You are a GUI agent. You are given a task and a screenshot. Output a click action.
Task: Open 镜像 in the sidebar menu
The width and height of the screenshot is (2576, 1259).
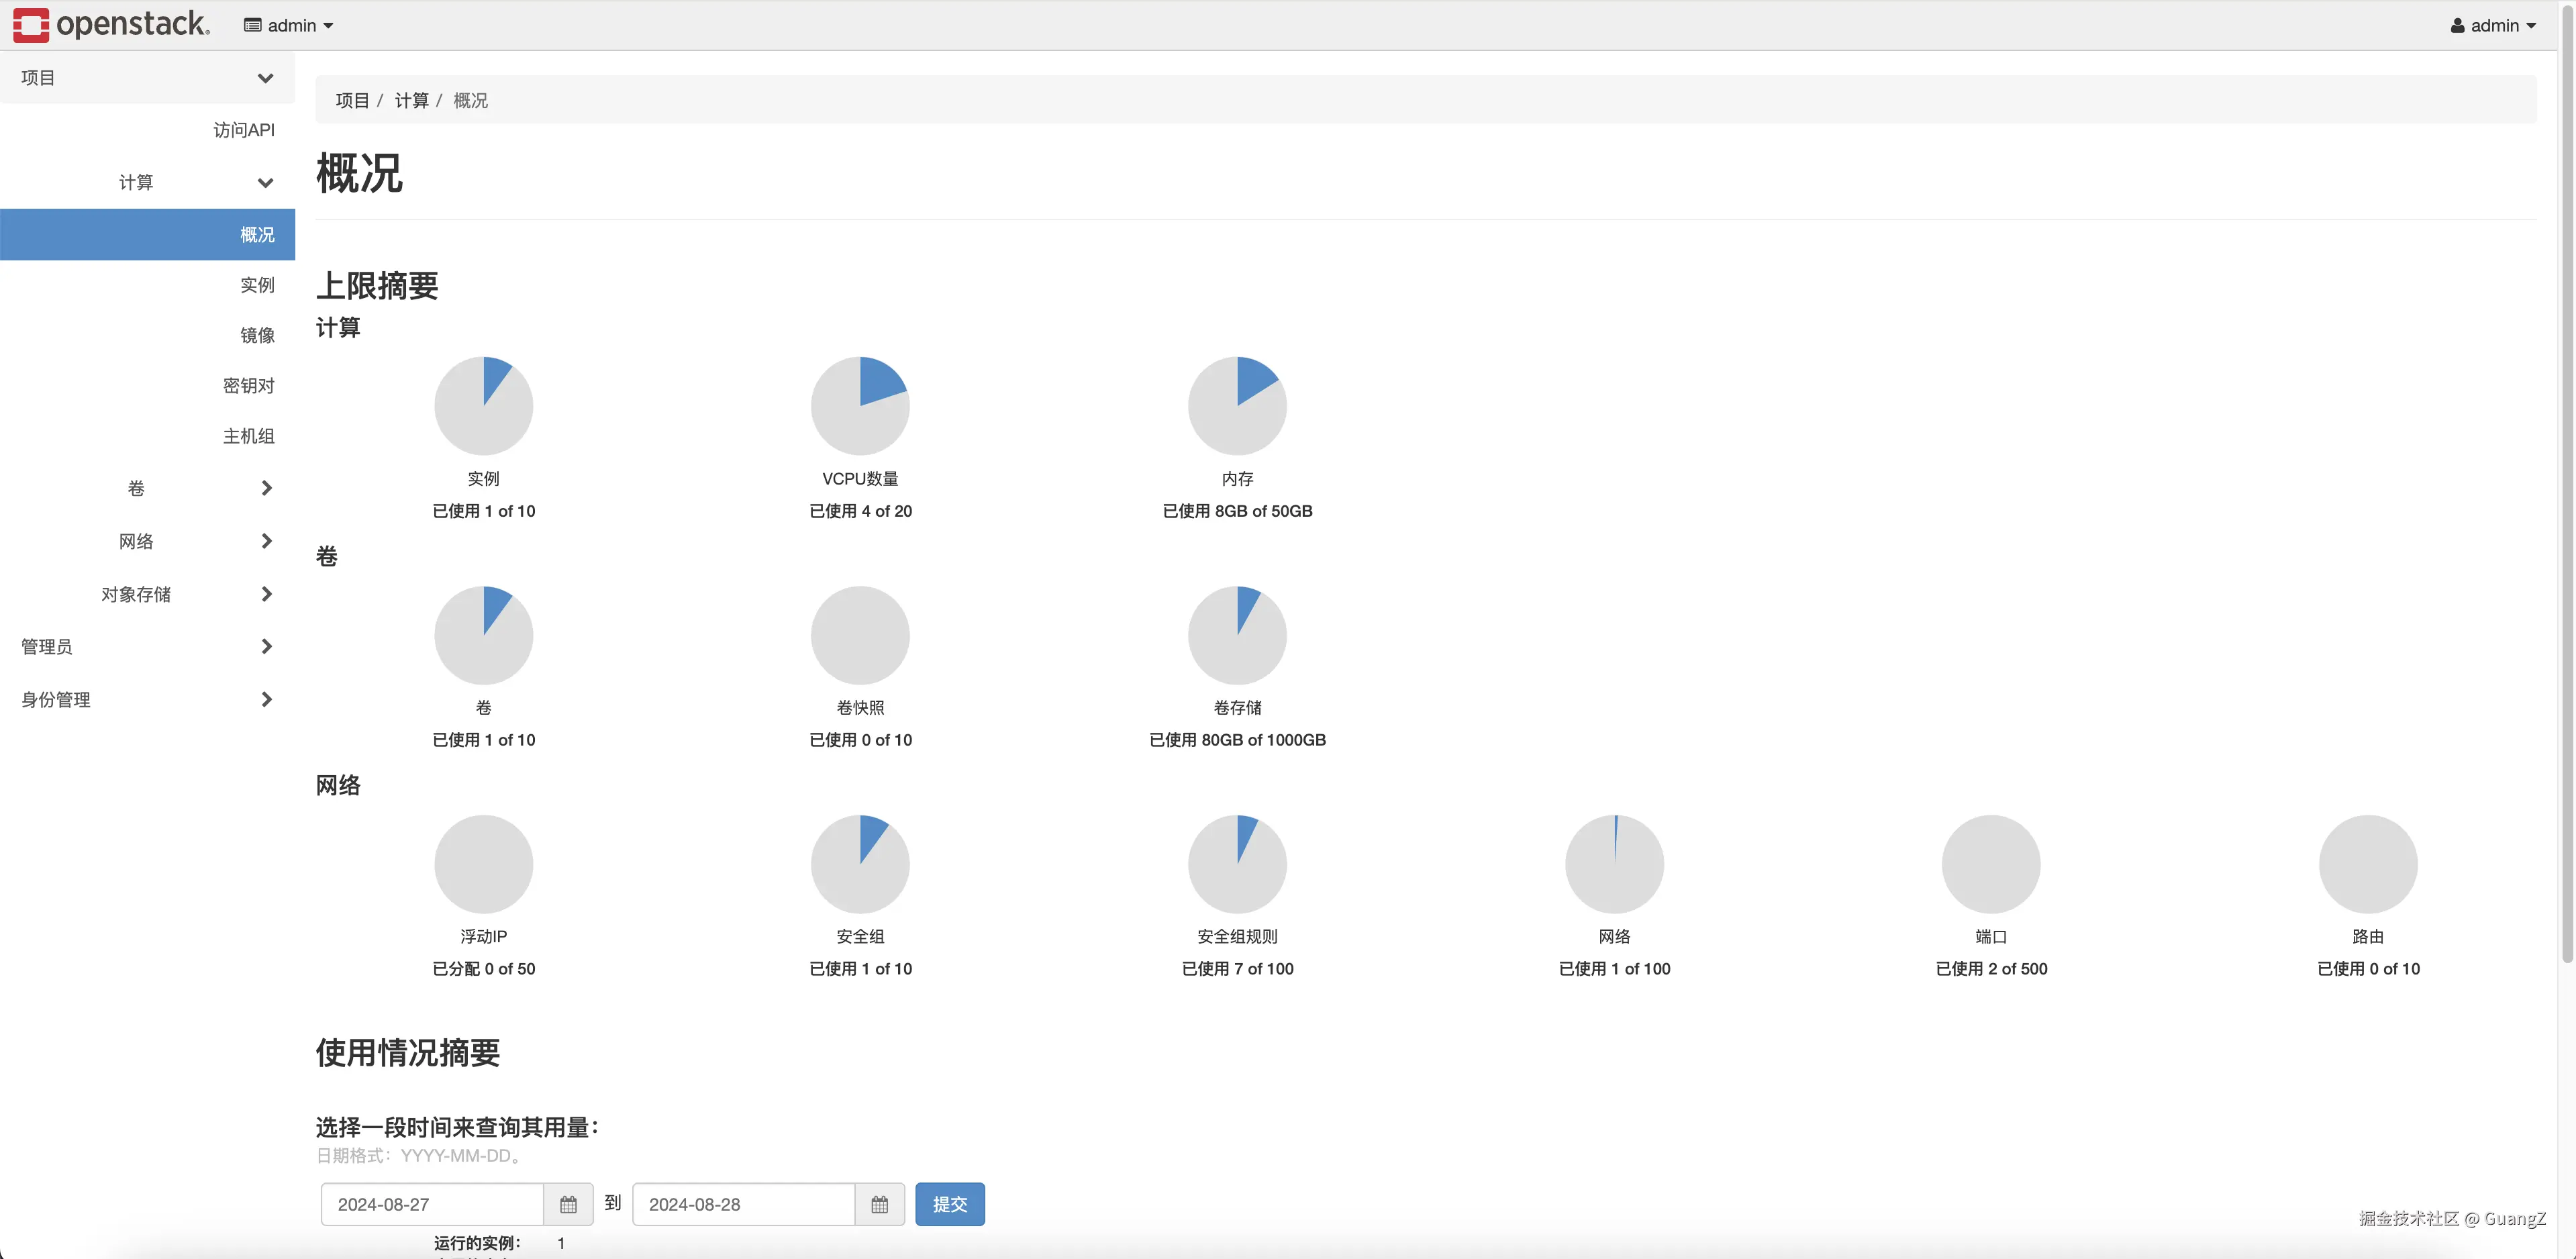(x=257, y=335)
